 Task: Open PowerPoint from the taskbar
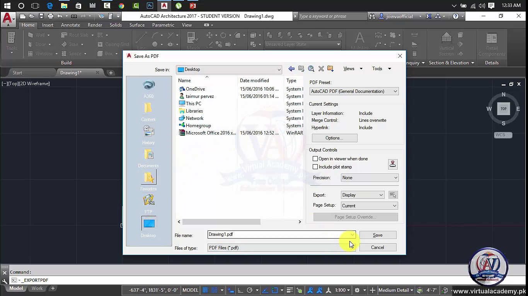point(193,6)
